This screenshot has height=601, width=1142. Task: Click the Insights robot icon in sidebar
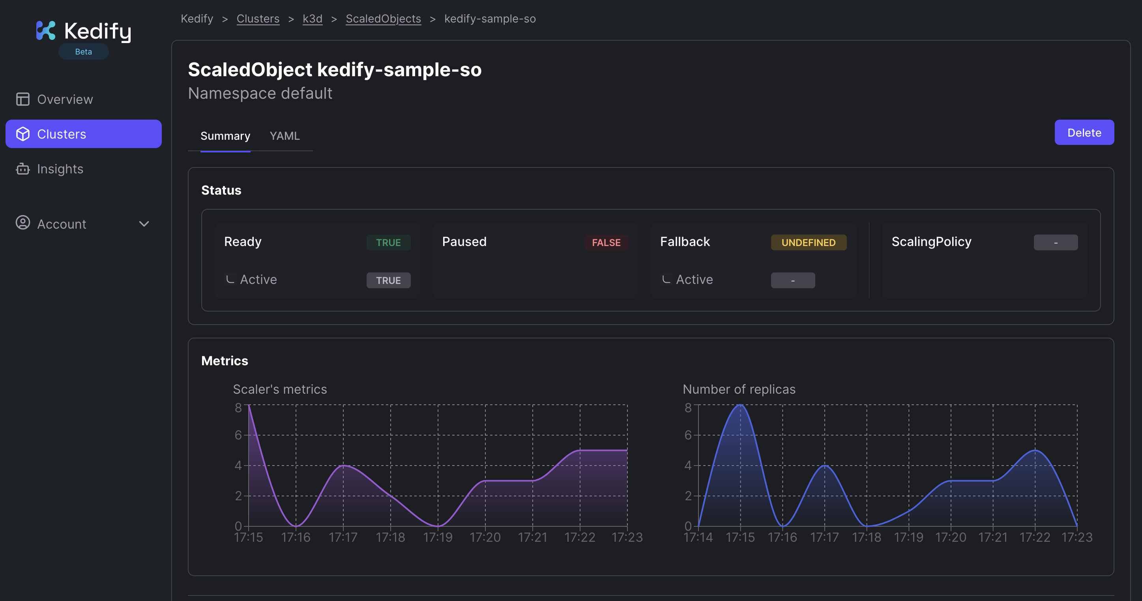point(22,169)
